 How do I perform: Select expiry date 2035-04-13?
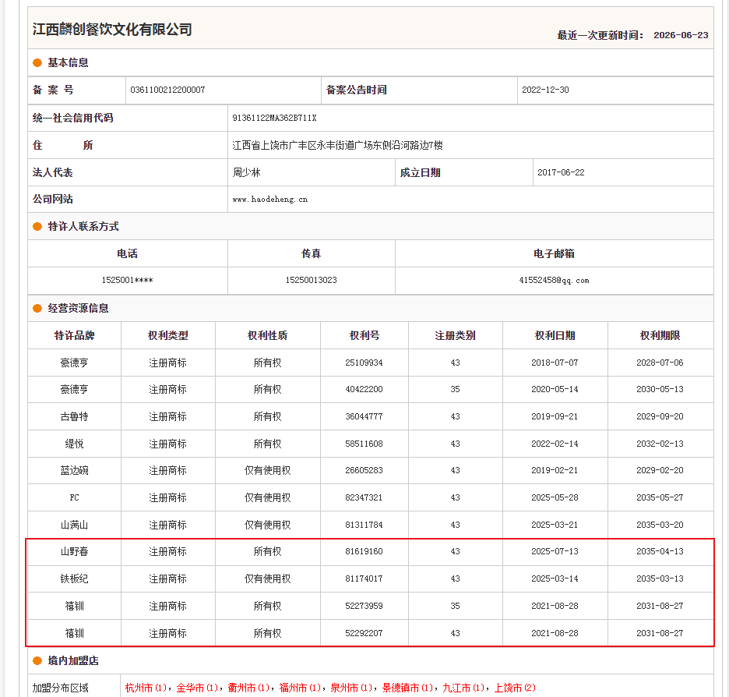[660, 551]
